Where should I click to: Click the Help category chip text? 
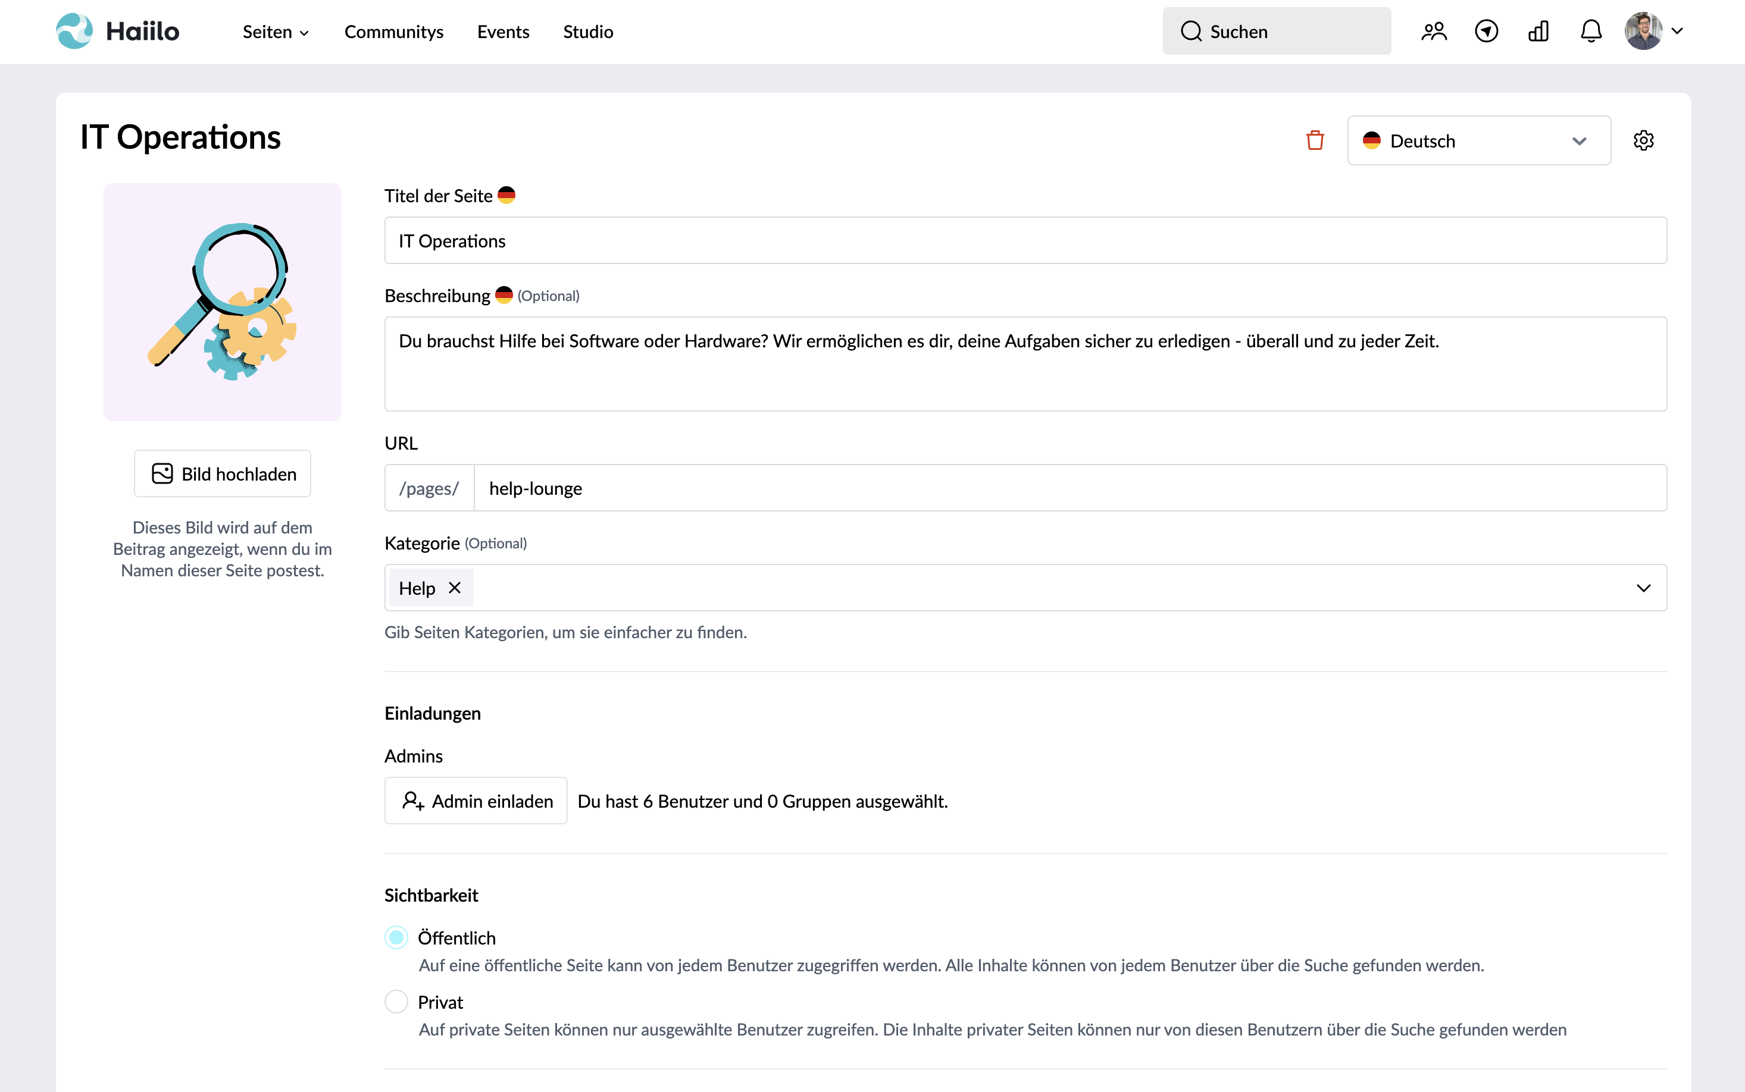click(417, 588)
